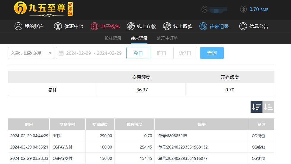Click the 线上取款 withdrawal icon

[x=167, y=26]
